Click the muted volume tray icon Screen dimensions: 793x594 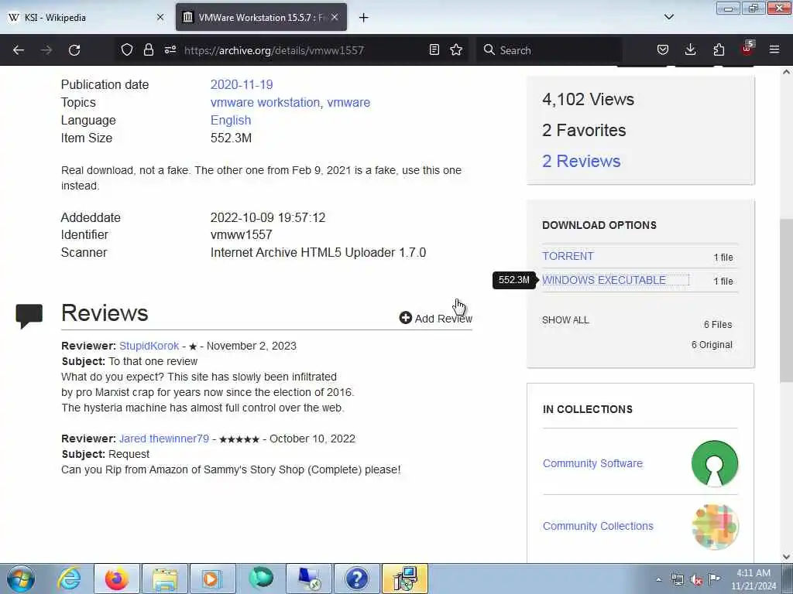tap(696, 580)
